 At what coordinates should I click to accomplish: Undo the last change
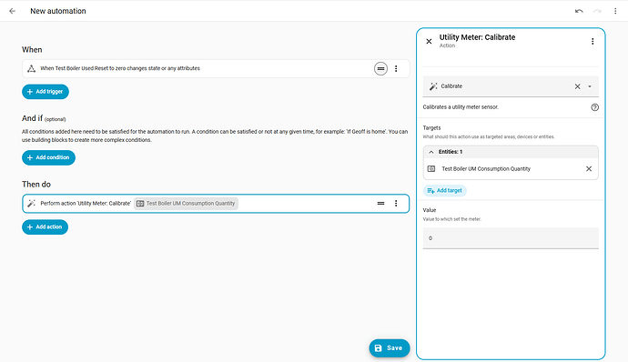tap(579, 11)
